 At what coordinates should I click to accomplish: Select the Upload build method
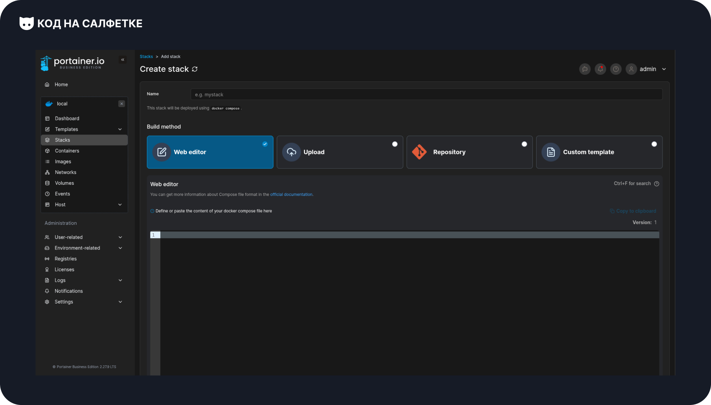click(340, 152)
